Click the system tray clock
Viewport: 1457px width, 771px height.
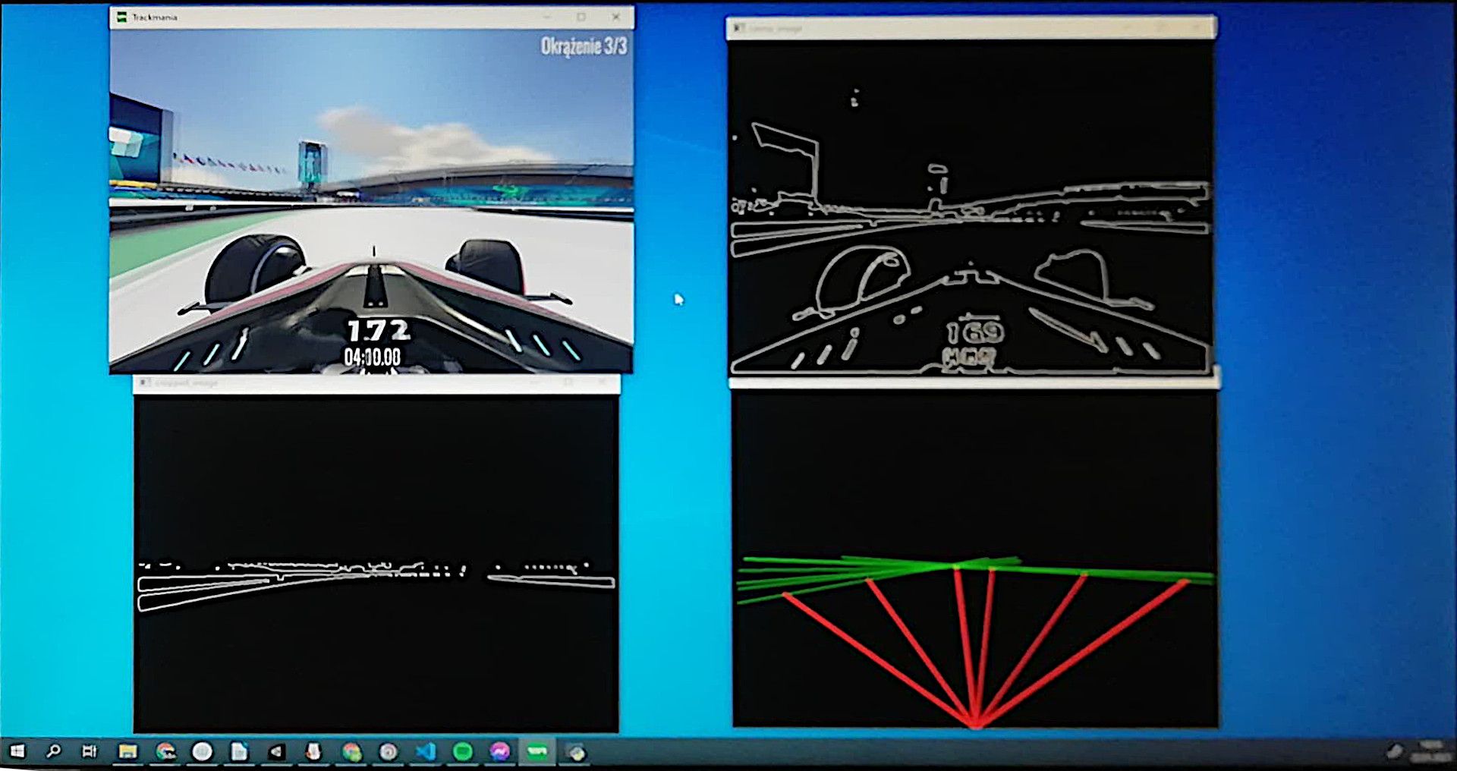pos(1430,751)
